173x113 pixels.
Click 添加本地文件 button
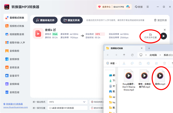(45, 20)
